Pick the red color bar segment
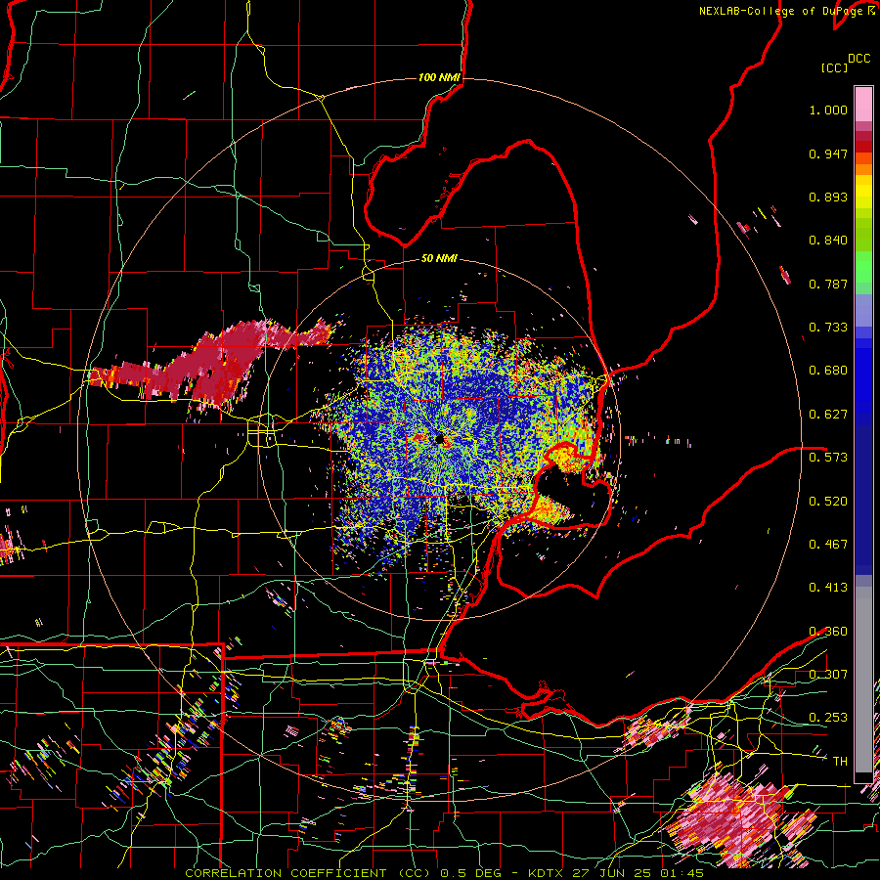Viewport: 880px width, 880px height. click(863, 147)
